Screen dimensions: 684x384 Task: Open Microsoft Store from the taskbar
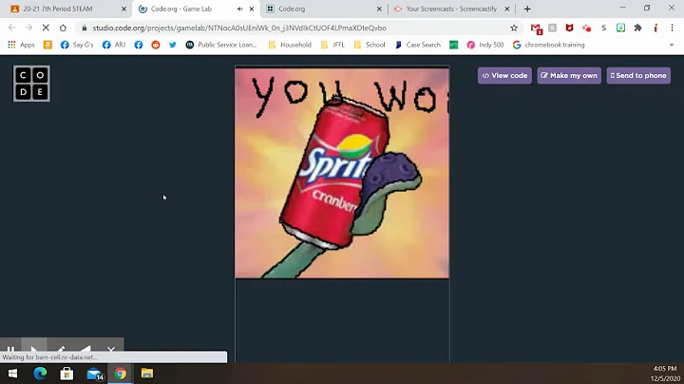point(66,374)
